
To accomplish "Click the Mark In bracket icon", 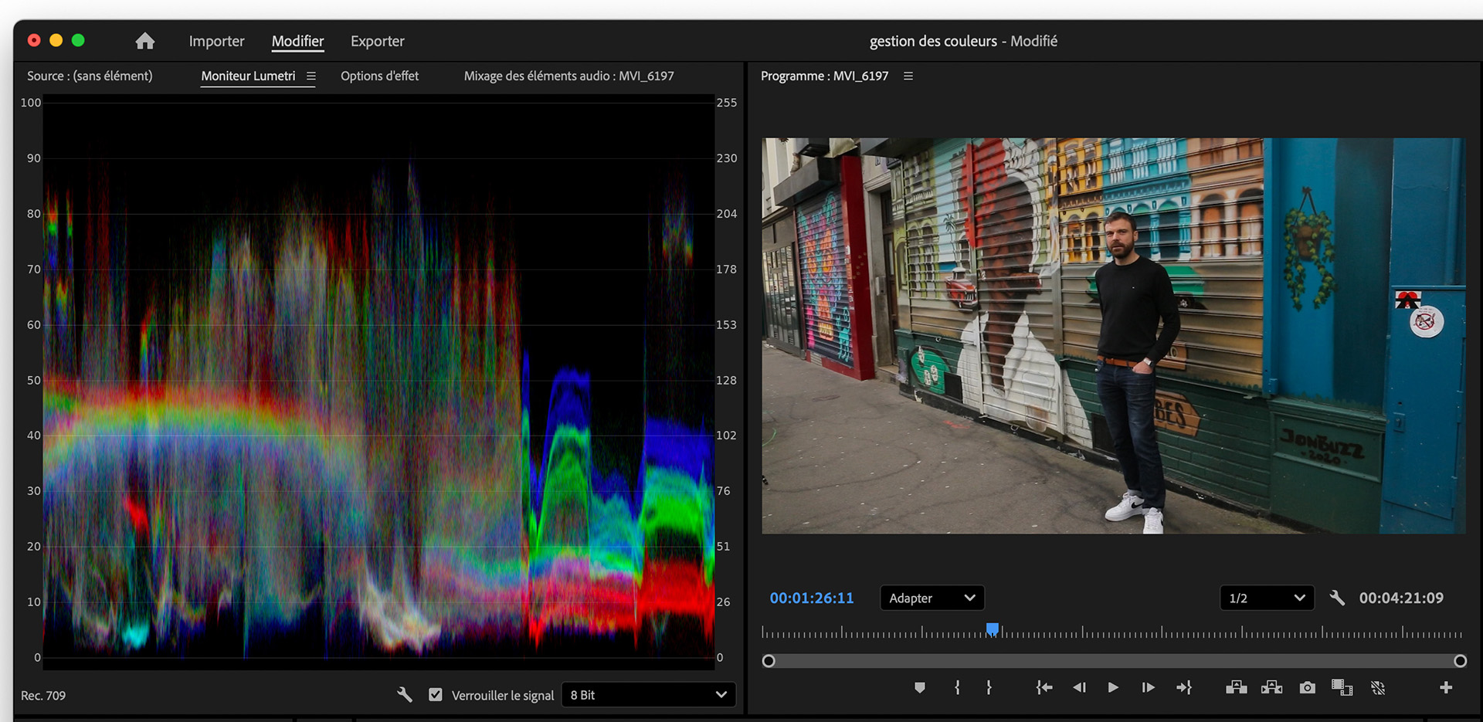I will (957, 687).
